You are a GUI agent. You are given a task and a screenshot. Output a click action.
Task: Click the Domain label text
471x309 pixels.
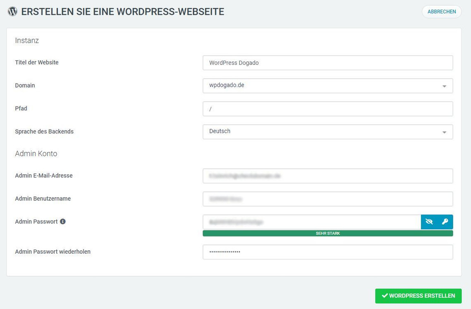tap(25, 86)
